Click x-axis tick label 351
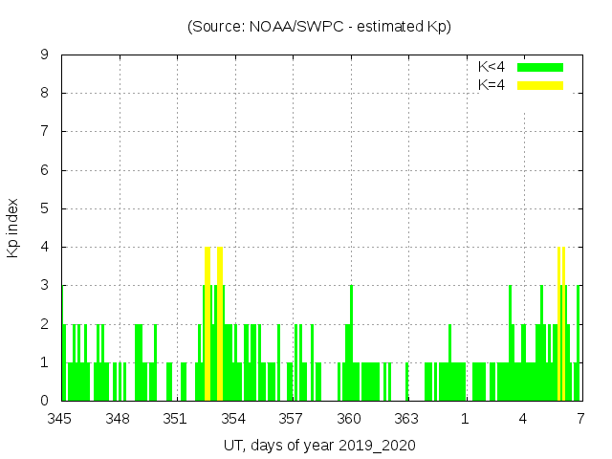The height and width of the screenshot is (459, 612). tap(176, 418)
